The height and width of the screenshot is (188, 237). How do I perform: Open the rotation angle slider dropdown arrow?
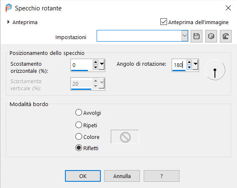195,65
